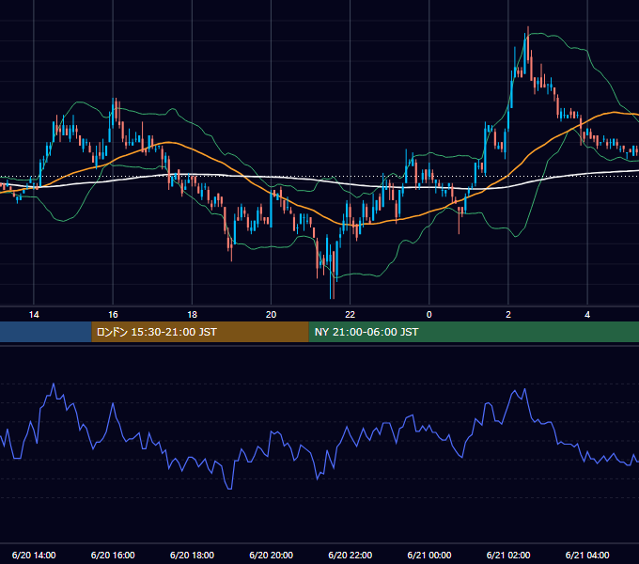Click the 6/21 02:00 time label
The image size is (639, 564).
pyautogui.click(x=508, y=555)
